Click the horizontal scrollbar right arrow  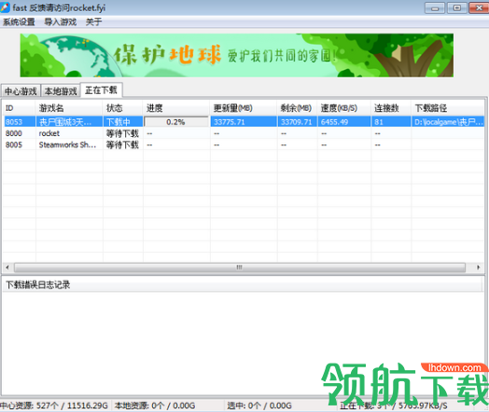point(479,268)
